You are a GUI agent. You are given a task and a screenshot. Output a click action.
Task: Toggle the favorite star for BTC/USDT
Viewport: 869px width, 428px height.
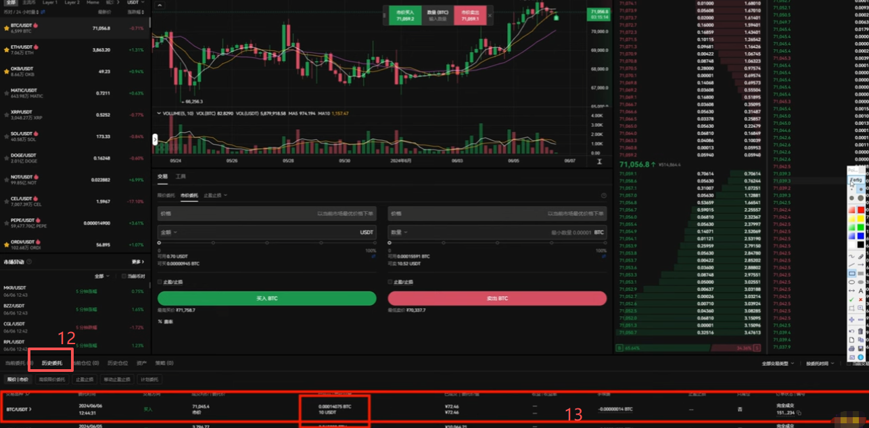tap(7, 28)
